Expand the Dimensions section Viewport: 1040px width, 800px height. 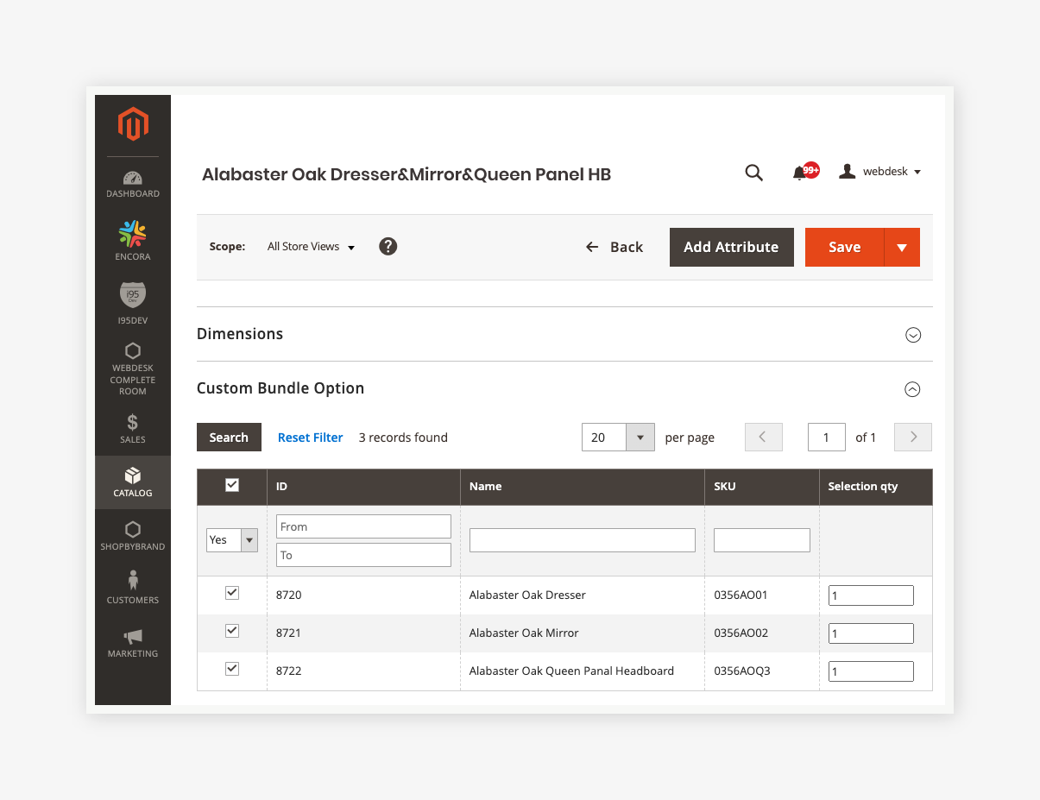point(913,335)
